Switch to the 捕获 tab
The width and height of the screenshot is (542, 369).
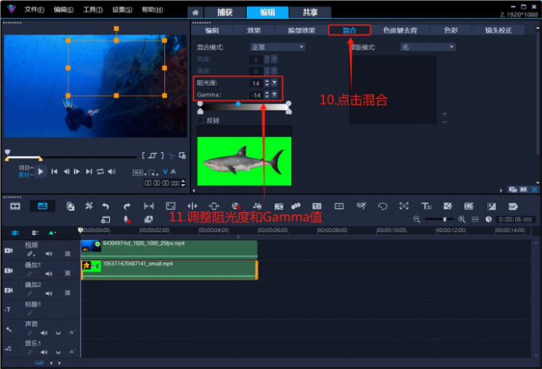pyautogui.click(x=225, y=13)
